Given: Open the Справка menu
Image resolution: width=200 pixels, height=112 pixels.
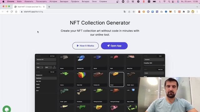Looking at the screenshot, I should (103, 2).
